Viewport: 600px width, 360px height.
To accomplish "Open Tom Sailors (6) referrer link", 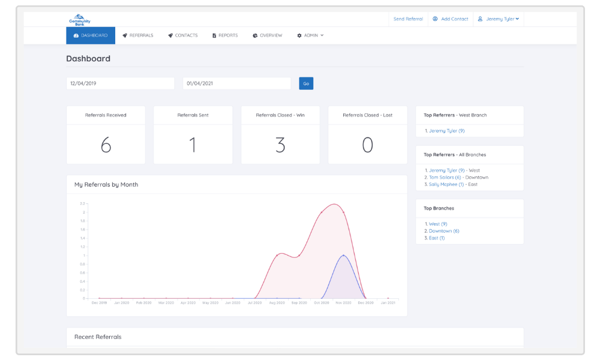I will (x=445, y=178).
